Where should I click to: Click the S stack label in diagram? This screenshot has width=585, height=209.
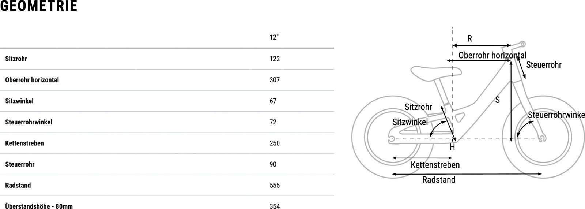[x=498, y=100]
